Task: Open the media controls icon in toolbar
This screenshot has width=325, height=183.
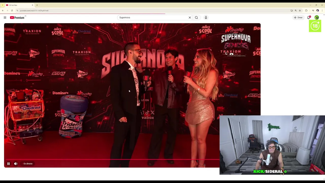Action: click(313, 10)
